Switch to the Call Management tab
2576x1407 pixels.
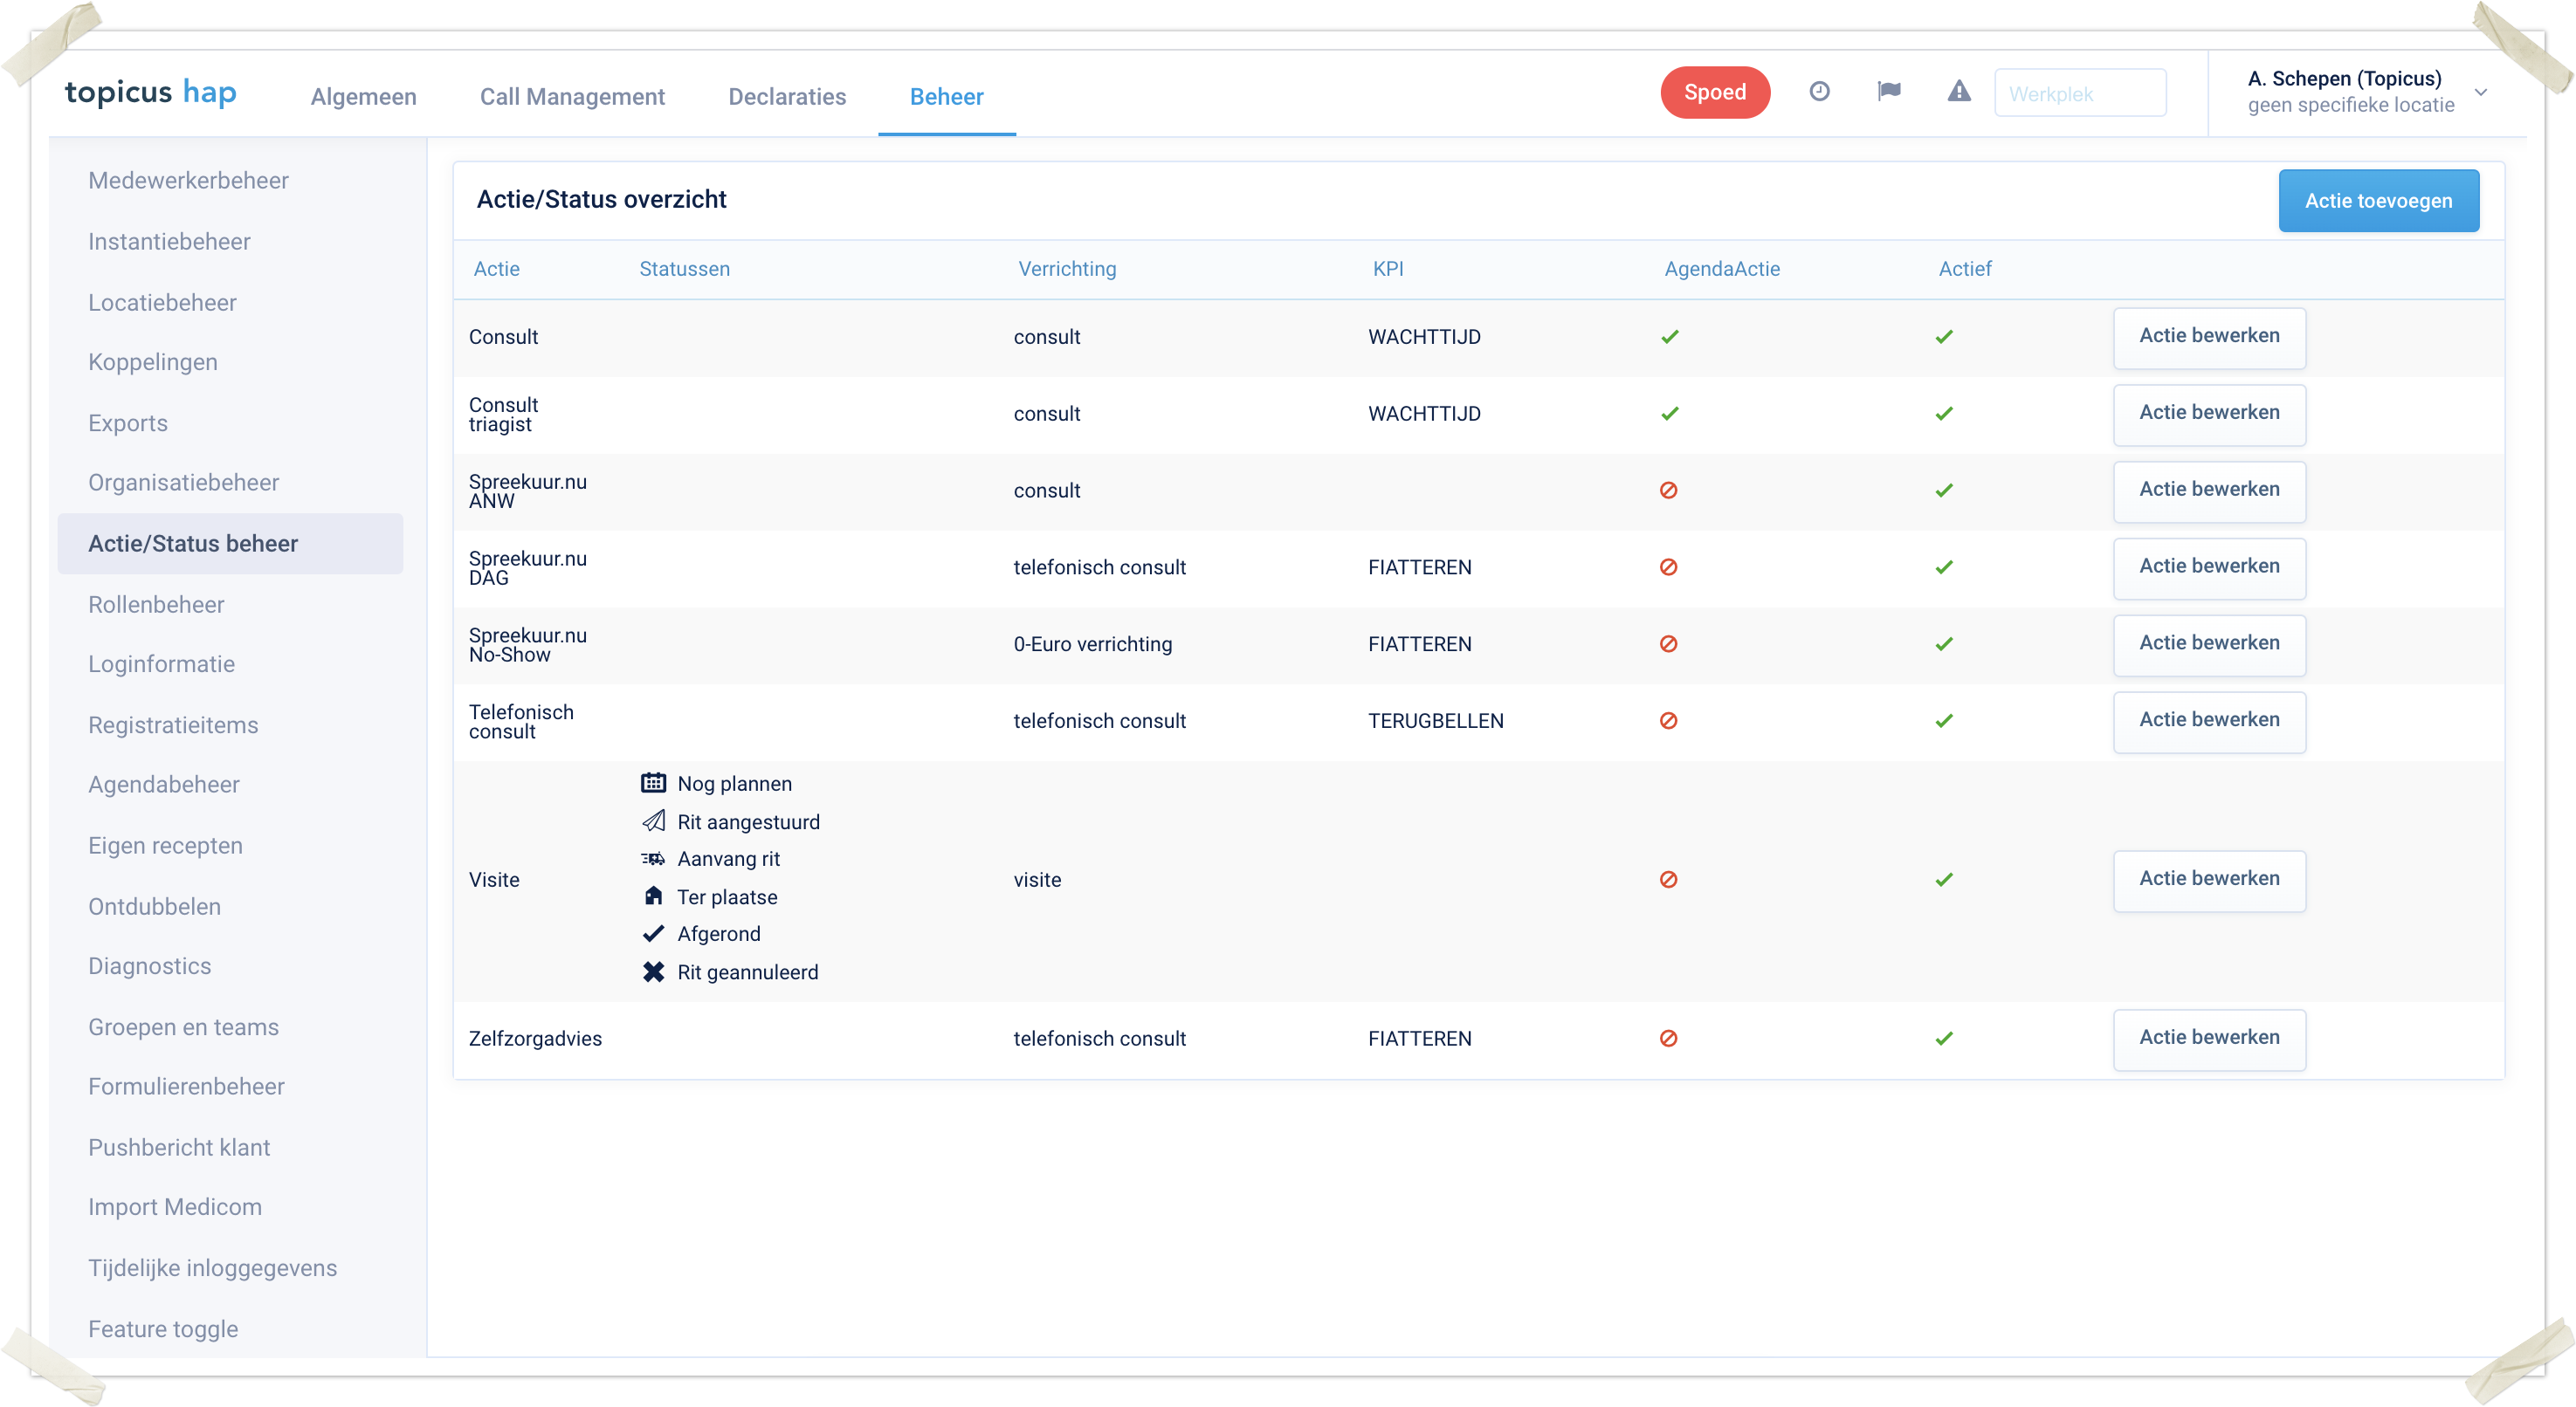[572, 97]
